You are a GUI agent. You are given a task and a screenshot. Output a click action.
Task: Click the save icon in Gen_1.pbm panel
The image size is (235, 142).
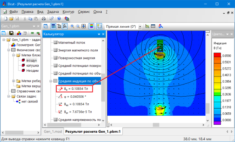click(x=11, y=33)
